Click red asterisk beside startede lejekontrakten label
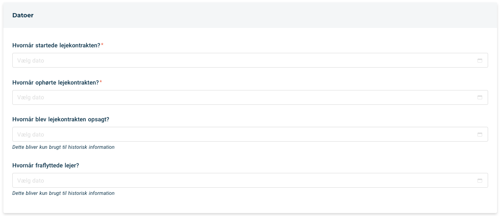The width and height of the screenshot is (500, 216). tap(102, 45)
